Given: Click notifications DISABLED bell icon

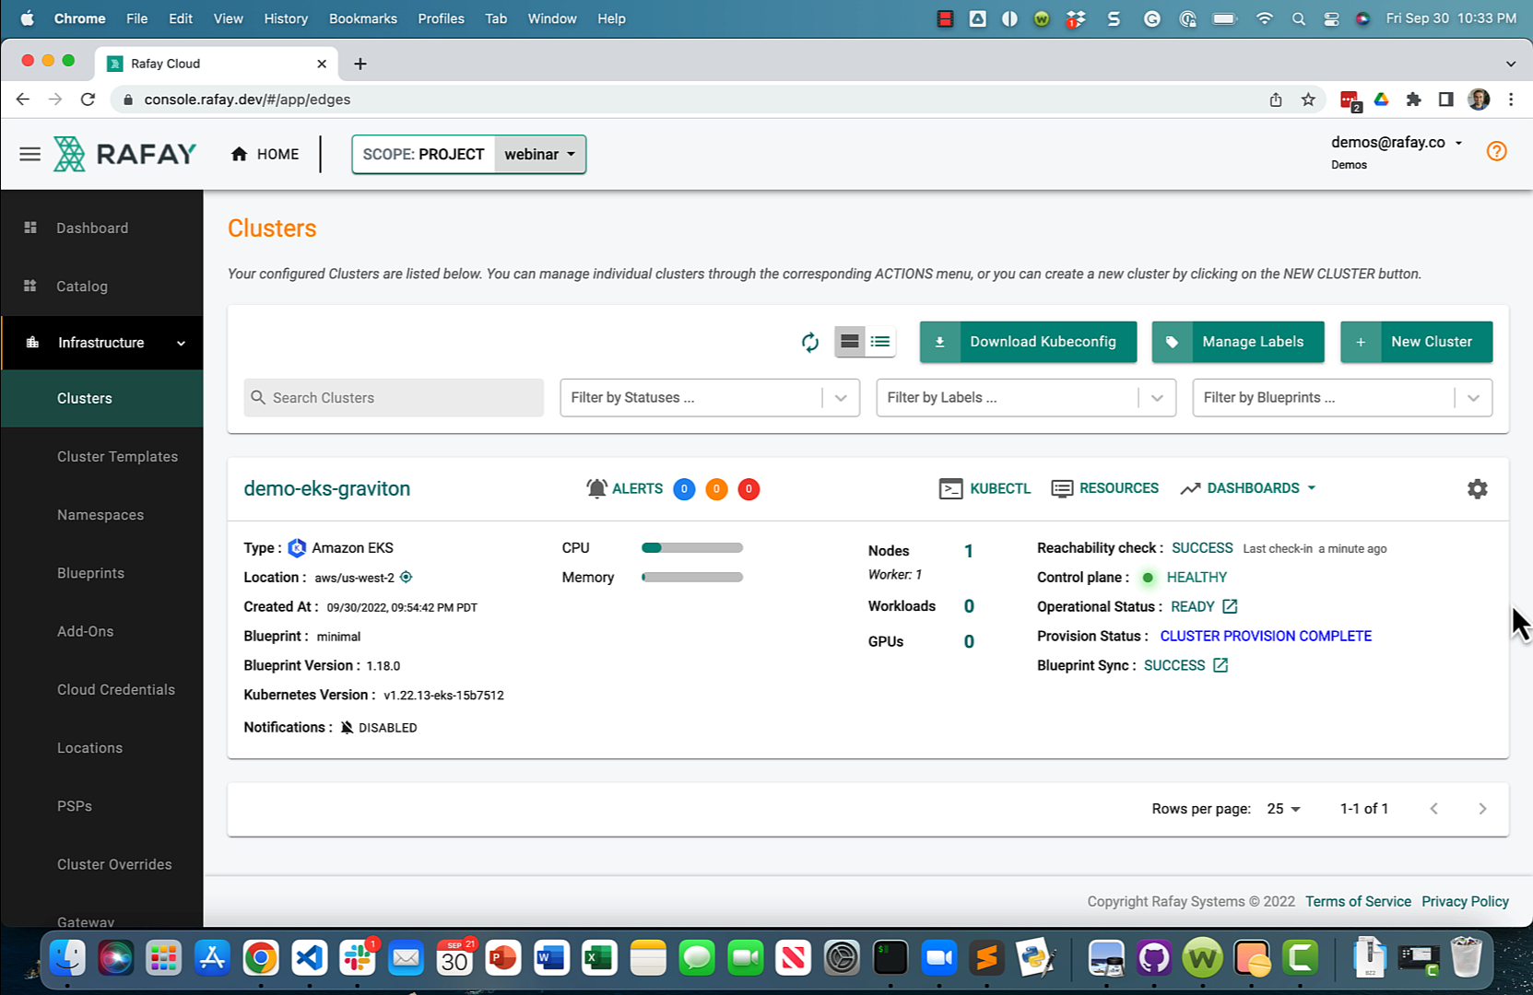Looking at the screenshot, I should tap(347, 728).
